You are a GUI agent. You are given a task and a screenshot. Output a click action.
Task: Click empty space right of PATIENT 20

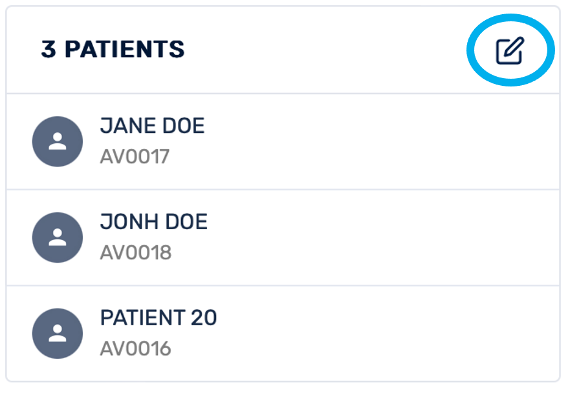pyautogui.click(x=388, y=333)
